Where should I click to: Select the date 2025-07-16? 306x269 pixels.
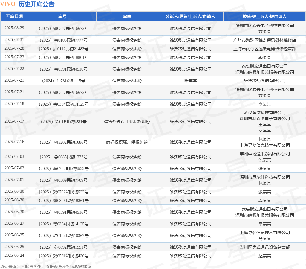[14, 142]
